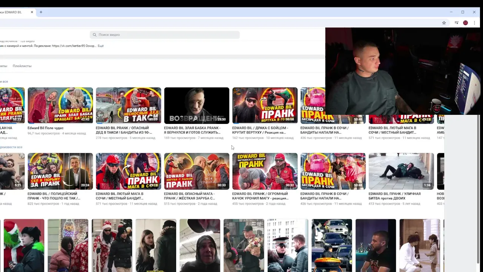Open title 'ОГРОМНЫЙ КАЧОК УРОНИЛ МАГУ'
Screen dimensions: 483x272
260,196
